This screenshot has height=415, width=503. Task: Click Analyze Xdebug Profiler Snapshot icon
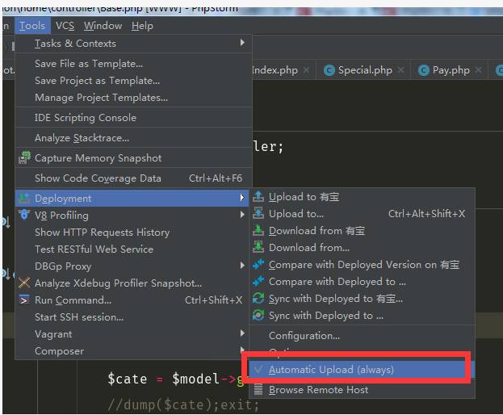click(x=24, y=283)
